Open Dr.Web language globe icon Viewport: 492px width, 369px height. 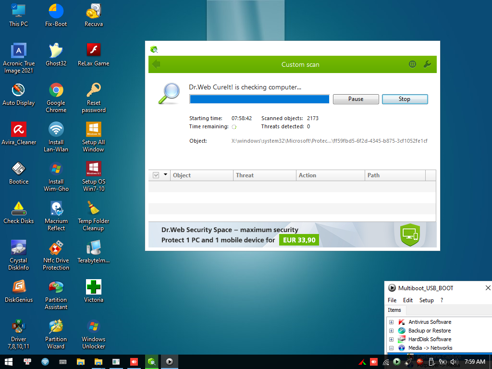click(x=412, y=64)
